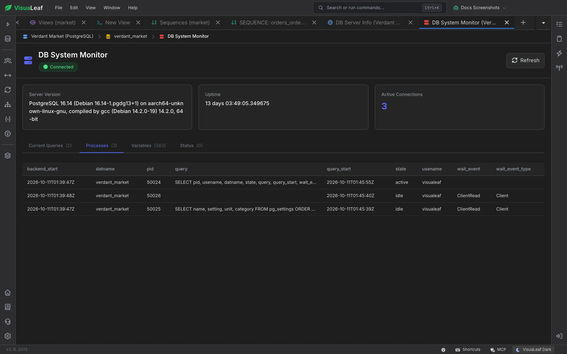Sort by the query_start column header

click(x=339, y=169)
